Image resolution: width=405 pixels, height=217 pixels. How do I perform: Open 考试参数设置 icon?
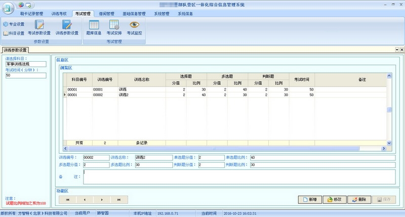coord(39,28)
